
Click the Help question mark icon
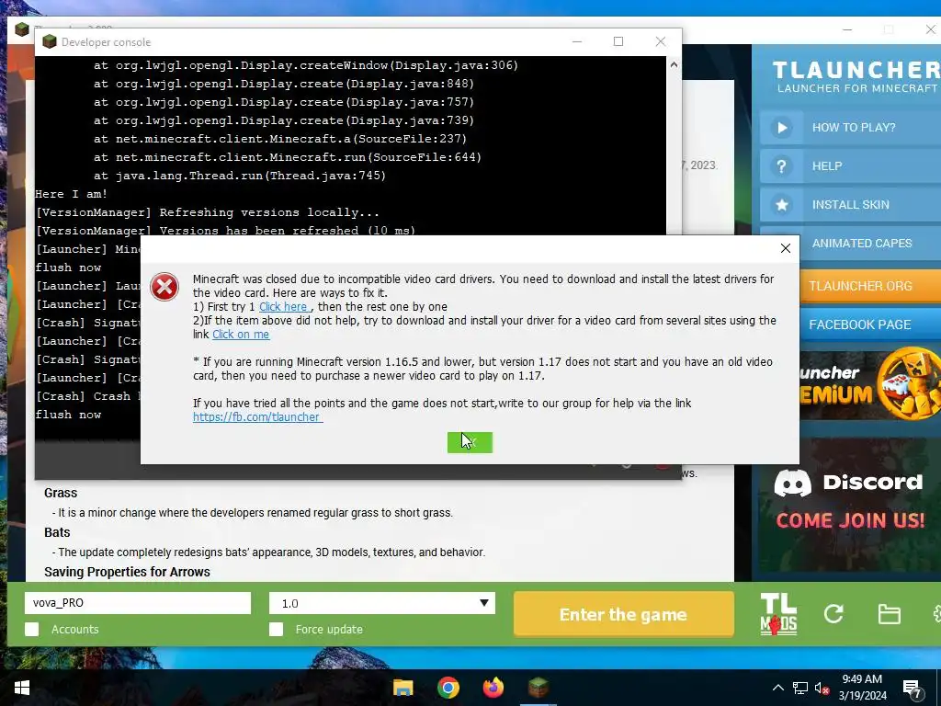click(x=781, y=166)
